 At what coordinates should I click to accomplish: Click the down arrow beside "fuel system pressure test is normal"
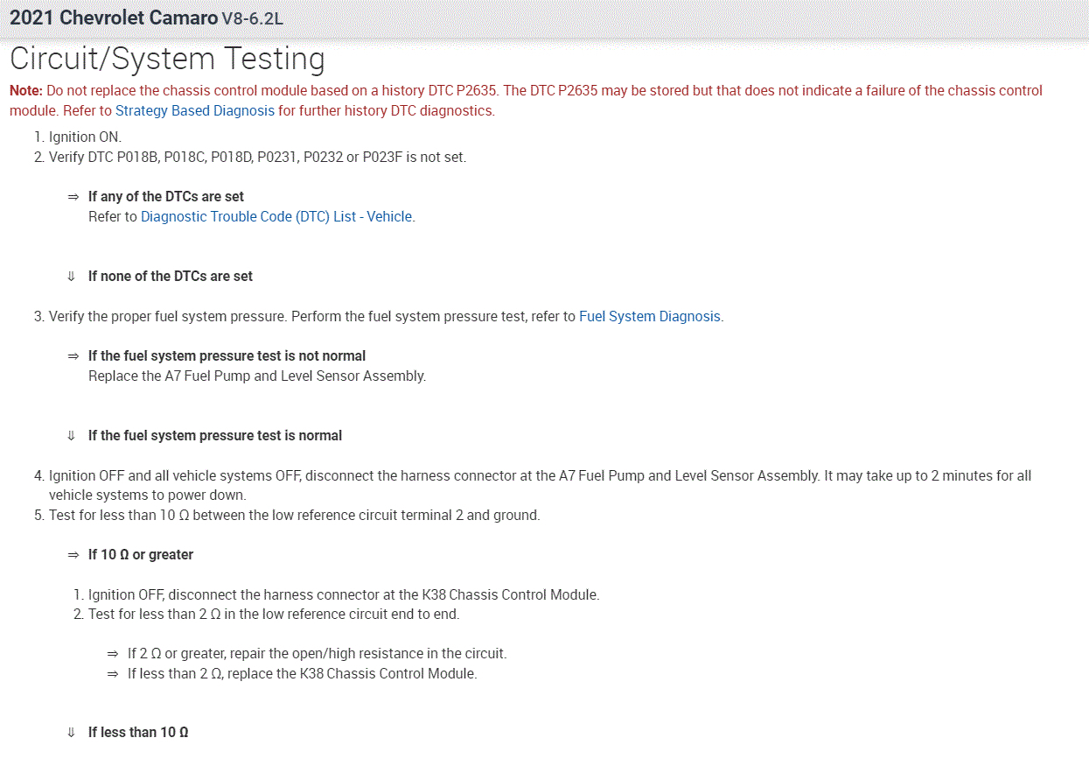pos(71,436)
